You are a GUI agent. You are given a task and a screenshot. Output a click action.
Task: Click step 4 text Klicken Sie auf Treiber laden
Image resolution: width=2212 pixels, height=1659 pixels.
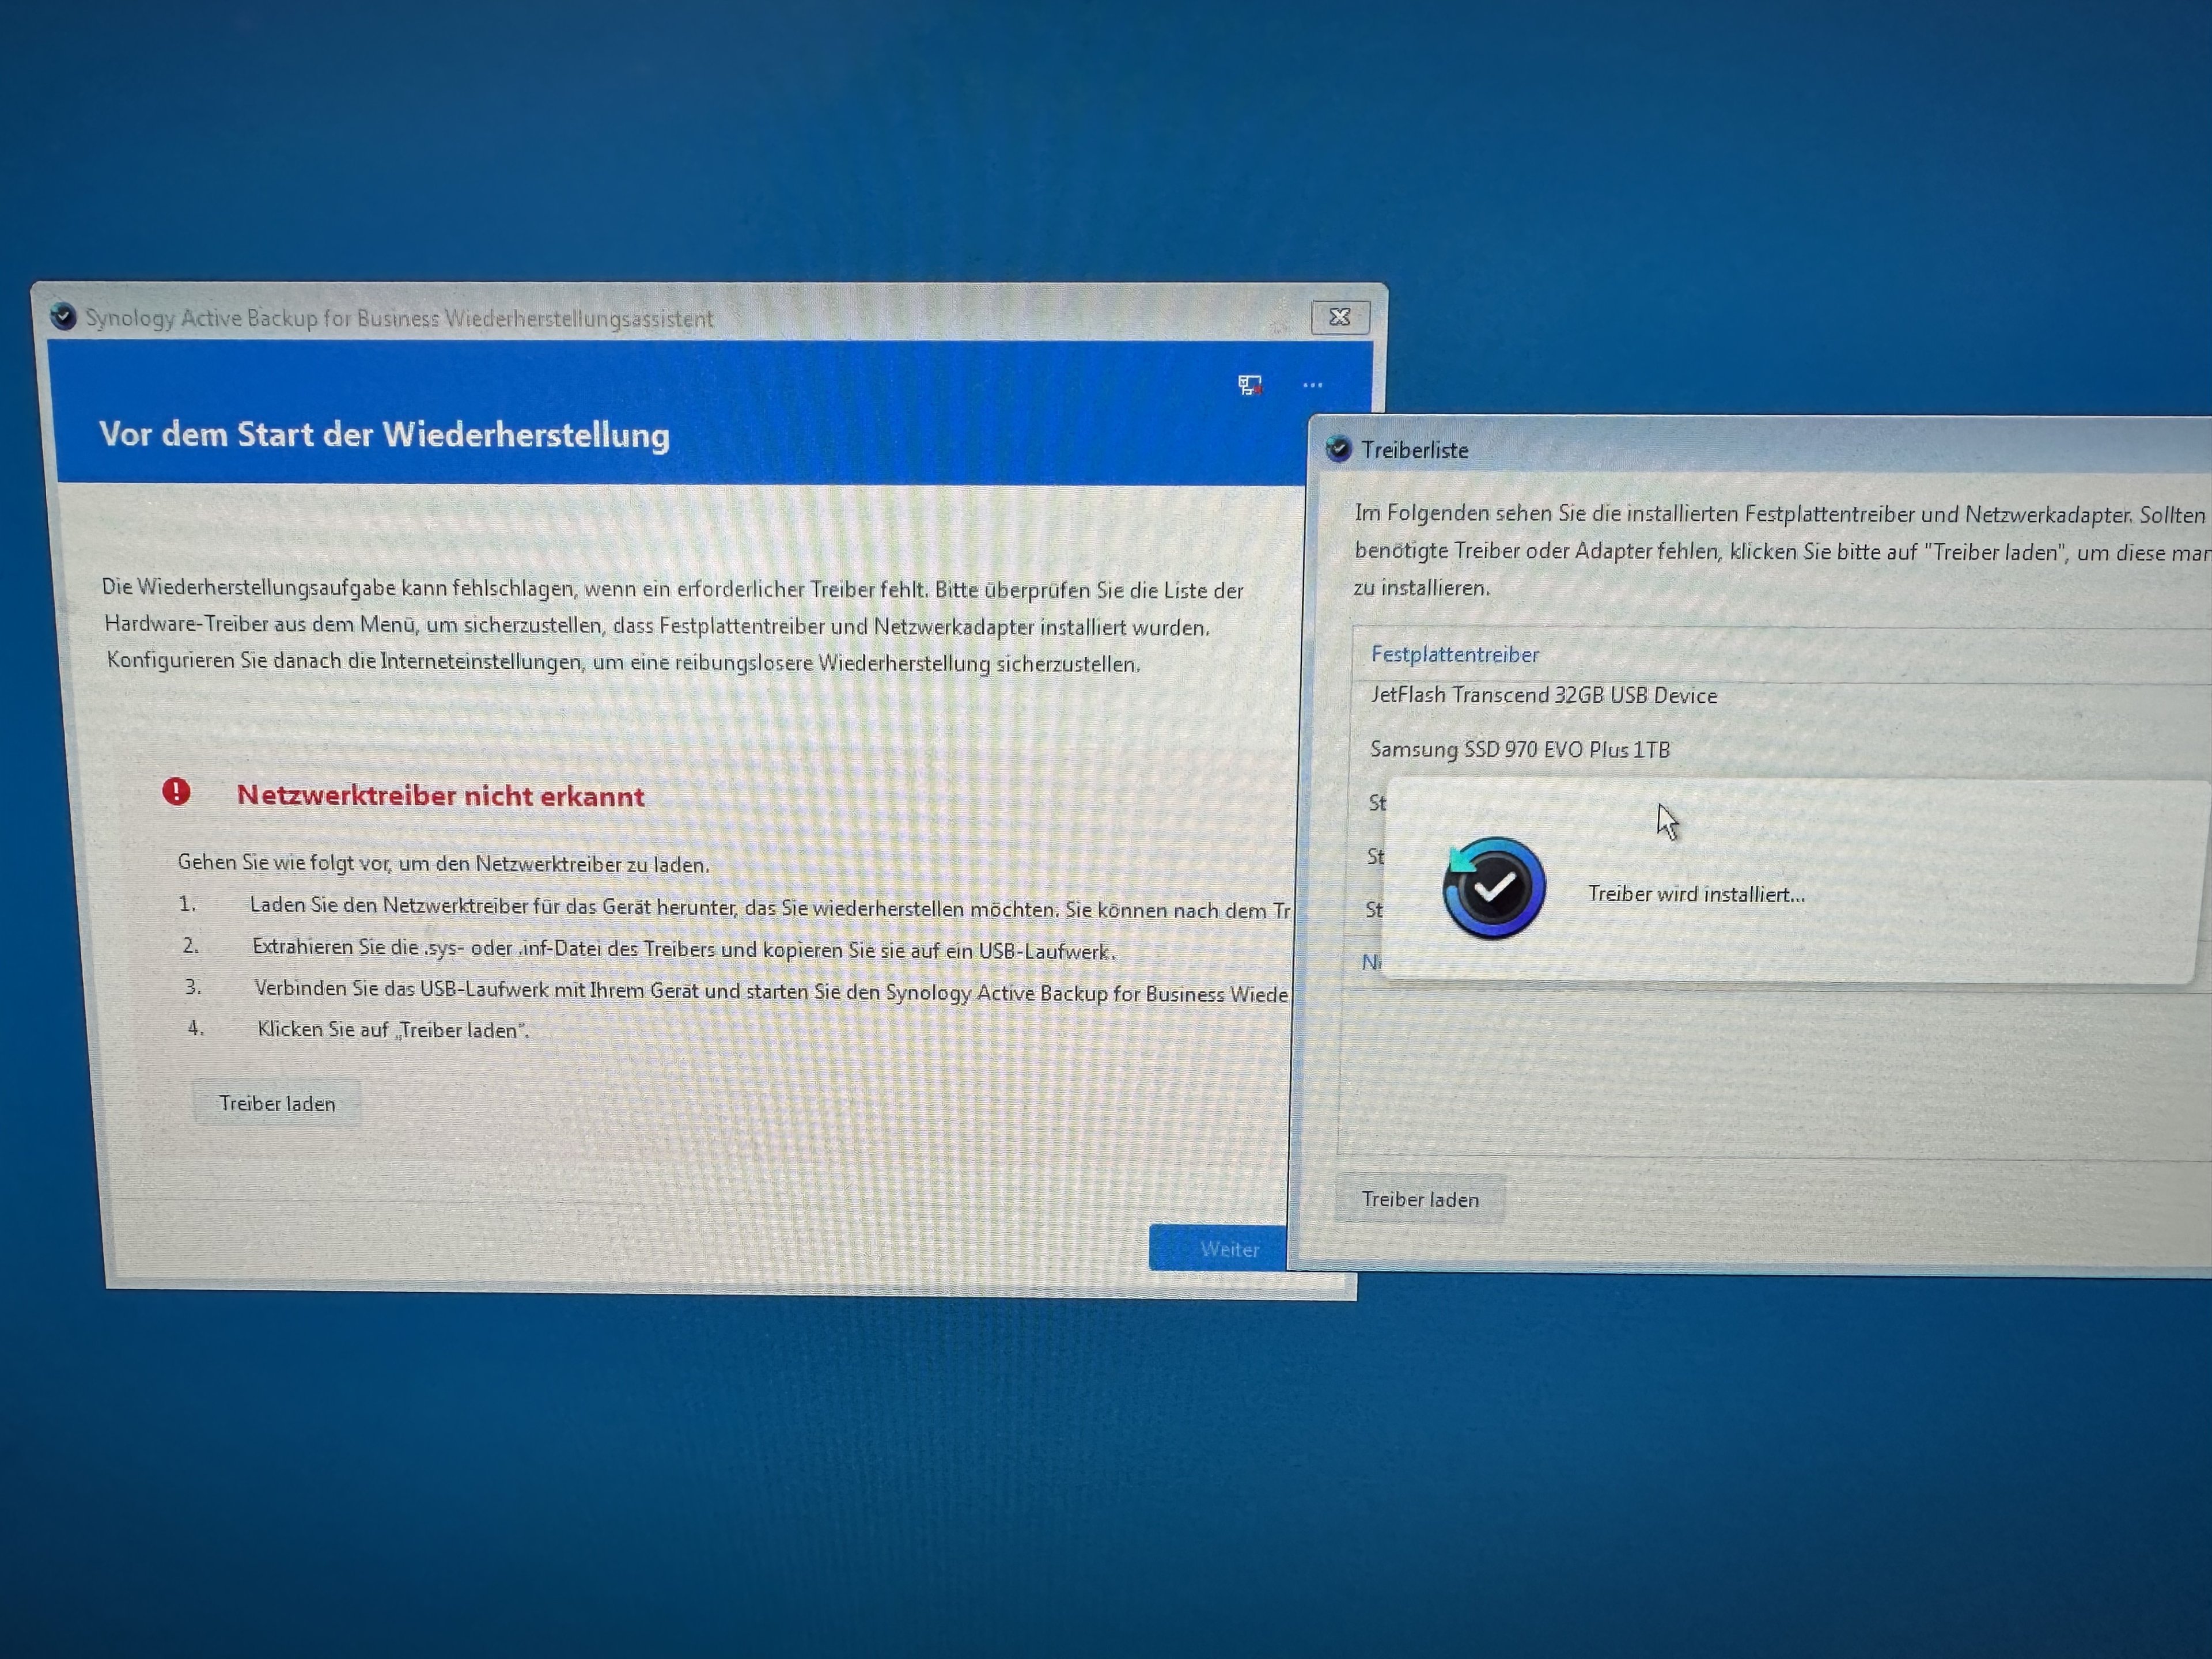point(393,1029)
